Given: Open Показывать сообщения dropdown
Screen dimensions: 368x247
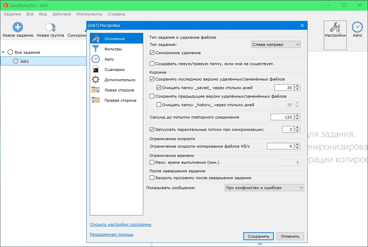Looking at the screenshot, I should [x=264, y=188].
